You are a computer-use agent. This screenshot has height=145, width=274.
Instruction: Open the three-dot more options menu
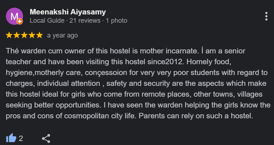pos(267,16)
